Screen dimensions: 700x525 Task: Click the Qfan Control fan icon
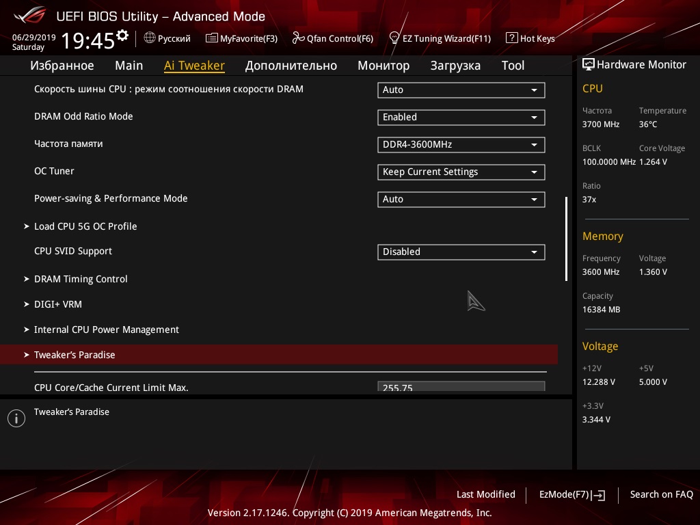pyautogui.click(x=298, y=38)
